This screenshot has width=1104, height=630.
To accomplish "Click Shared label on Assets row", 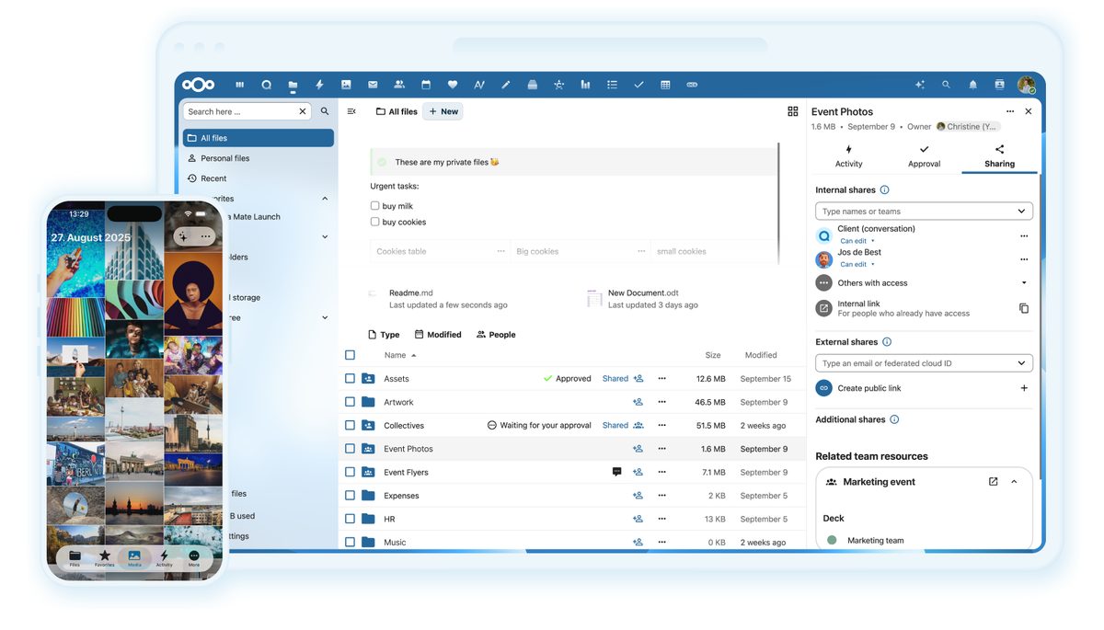I will coord(615,378).
